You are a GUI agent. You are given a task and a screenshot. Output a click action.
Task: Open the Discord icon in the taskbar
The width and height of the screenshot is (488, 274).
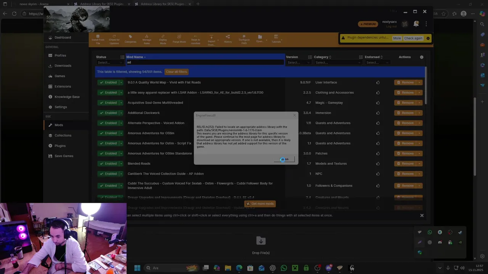(329, 268)
